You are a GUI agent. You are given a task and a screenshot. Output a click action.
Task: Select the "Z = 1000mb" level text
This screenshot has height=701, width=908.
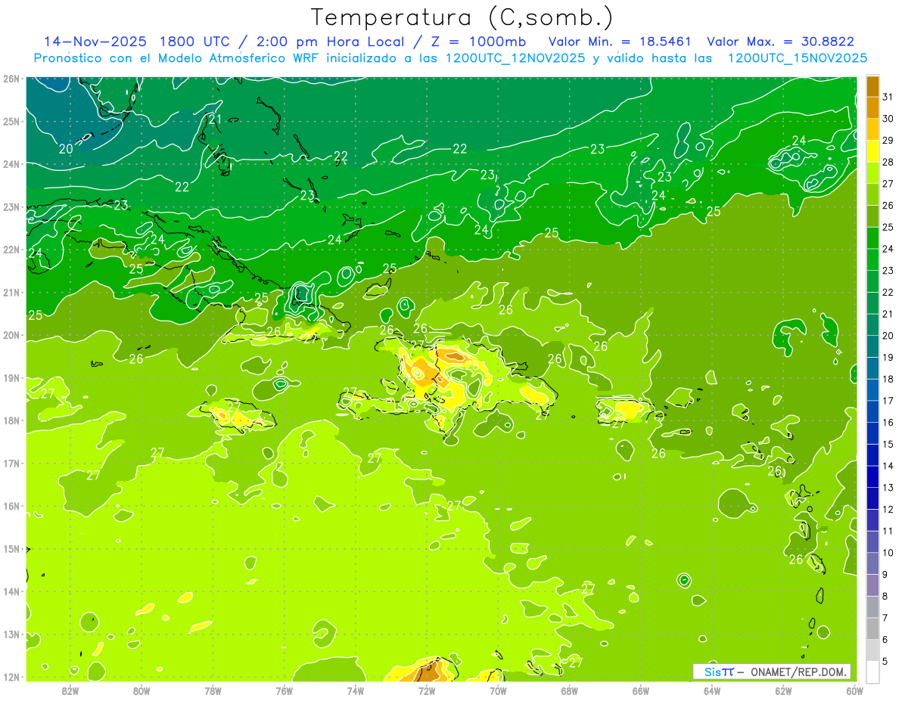(x=478, y=42)
